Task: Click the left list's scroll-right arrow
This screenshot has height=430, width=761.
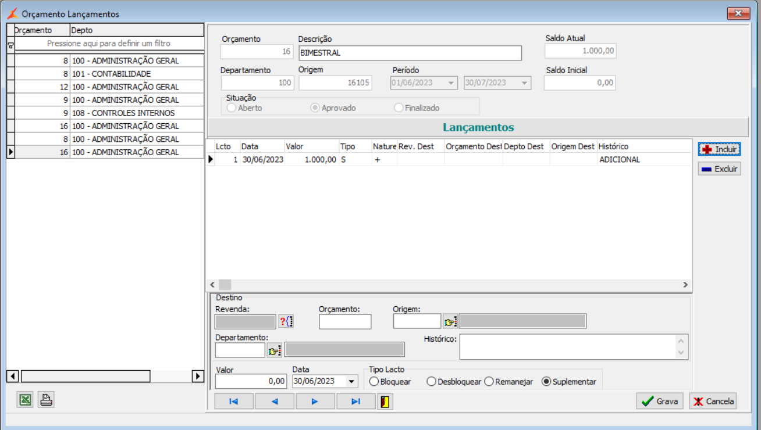Action: click(x=198, y=377)
